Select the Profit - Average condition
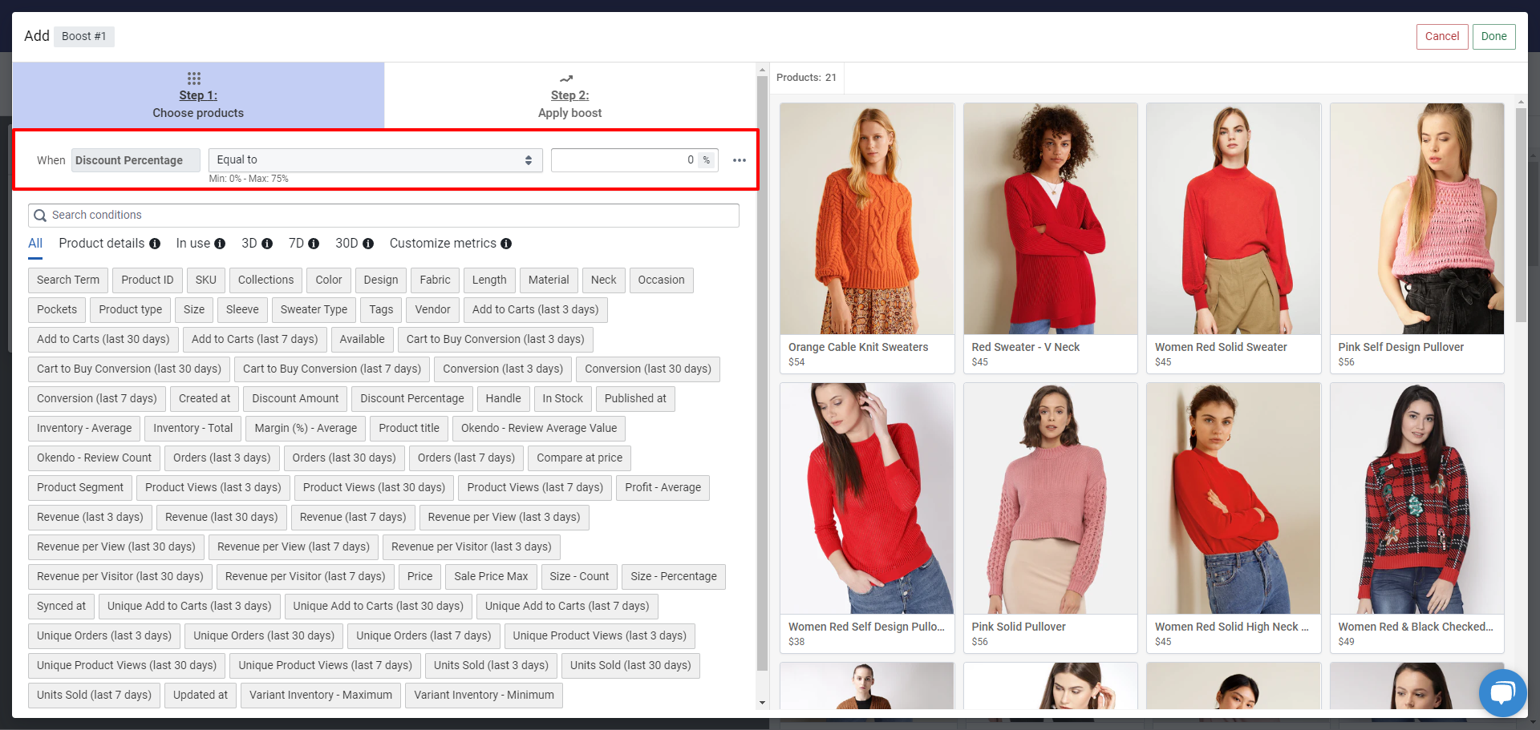 [663, 488]
